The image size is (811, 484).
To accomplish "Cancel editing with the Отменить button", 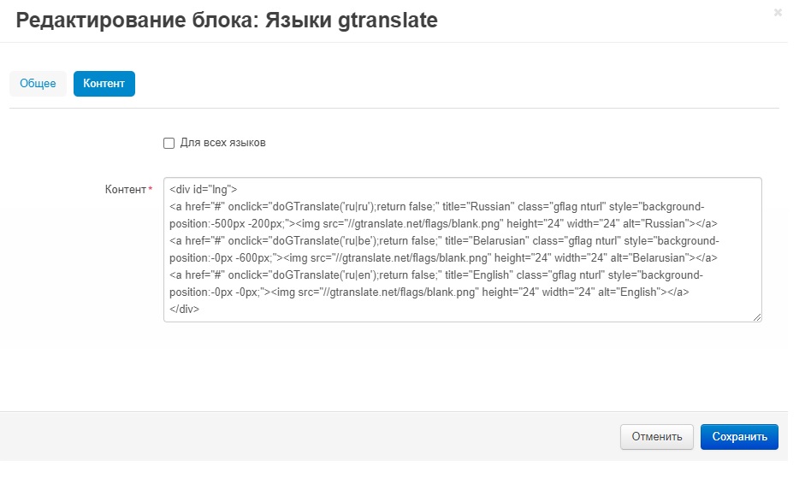I will click(656, 436).
